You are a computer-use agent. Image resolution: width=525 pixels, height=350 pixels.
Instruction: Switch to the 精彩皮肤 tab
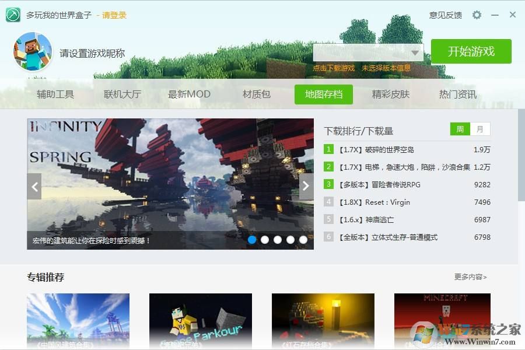pyautogui.click(x=390, y=94)
